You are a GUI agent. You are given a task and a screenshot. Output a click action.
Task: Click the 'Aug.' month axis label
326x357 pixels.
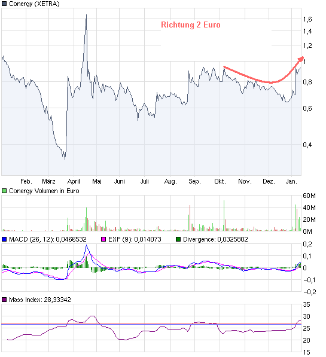tap(170, 181)
